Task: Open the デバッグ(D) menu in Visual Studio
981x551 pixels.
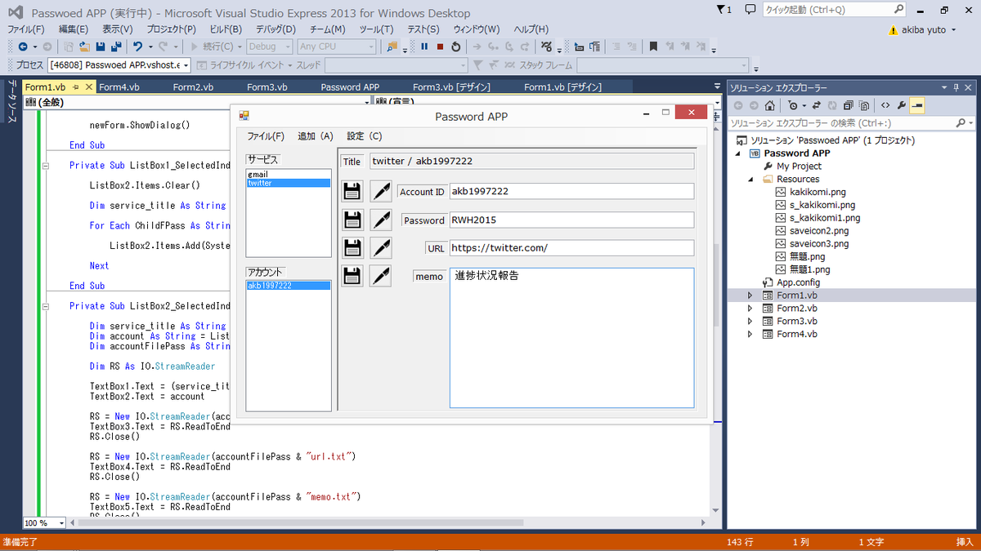Action: coord(275,29)
